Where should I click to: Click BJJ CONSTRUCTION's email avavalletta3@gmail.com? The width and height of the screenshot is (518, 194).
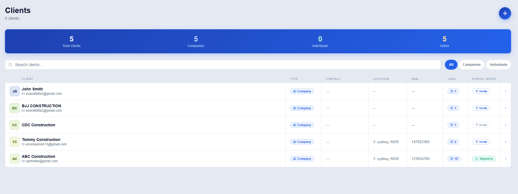44,111
